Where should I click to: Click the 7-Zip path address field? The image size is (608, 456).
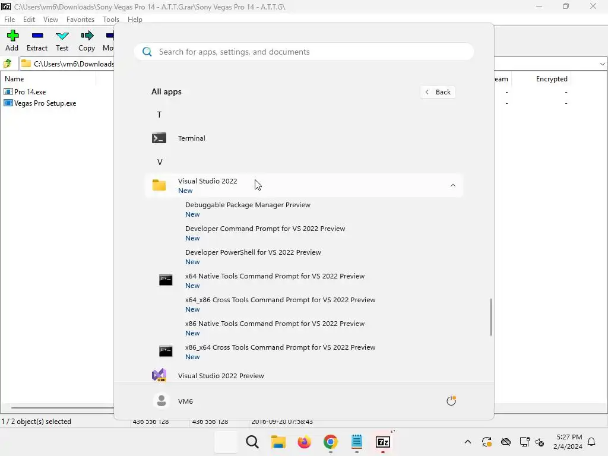(68, 64)
